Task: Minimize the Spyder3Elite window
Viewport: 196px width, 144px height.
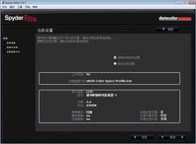Action: 178,3
